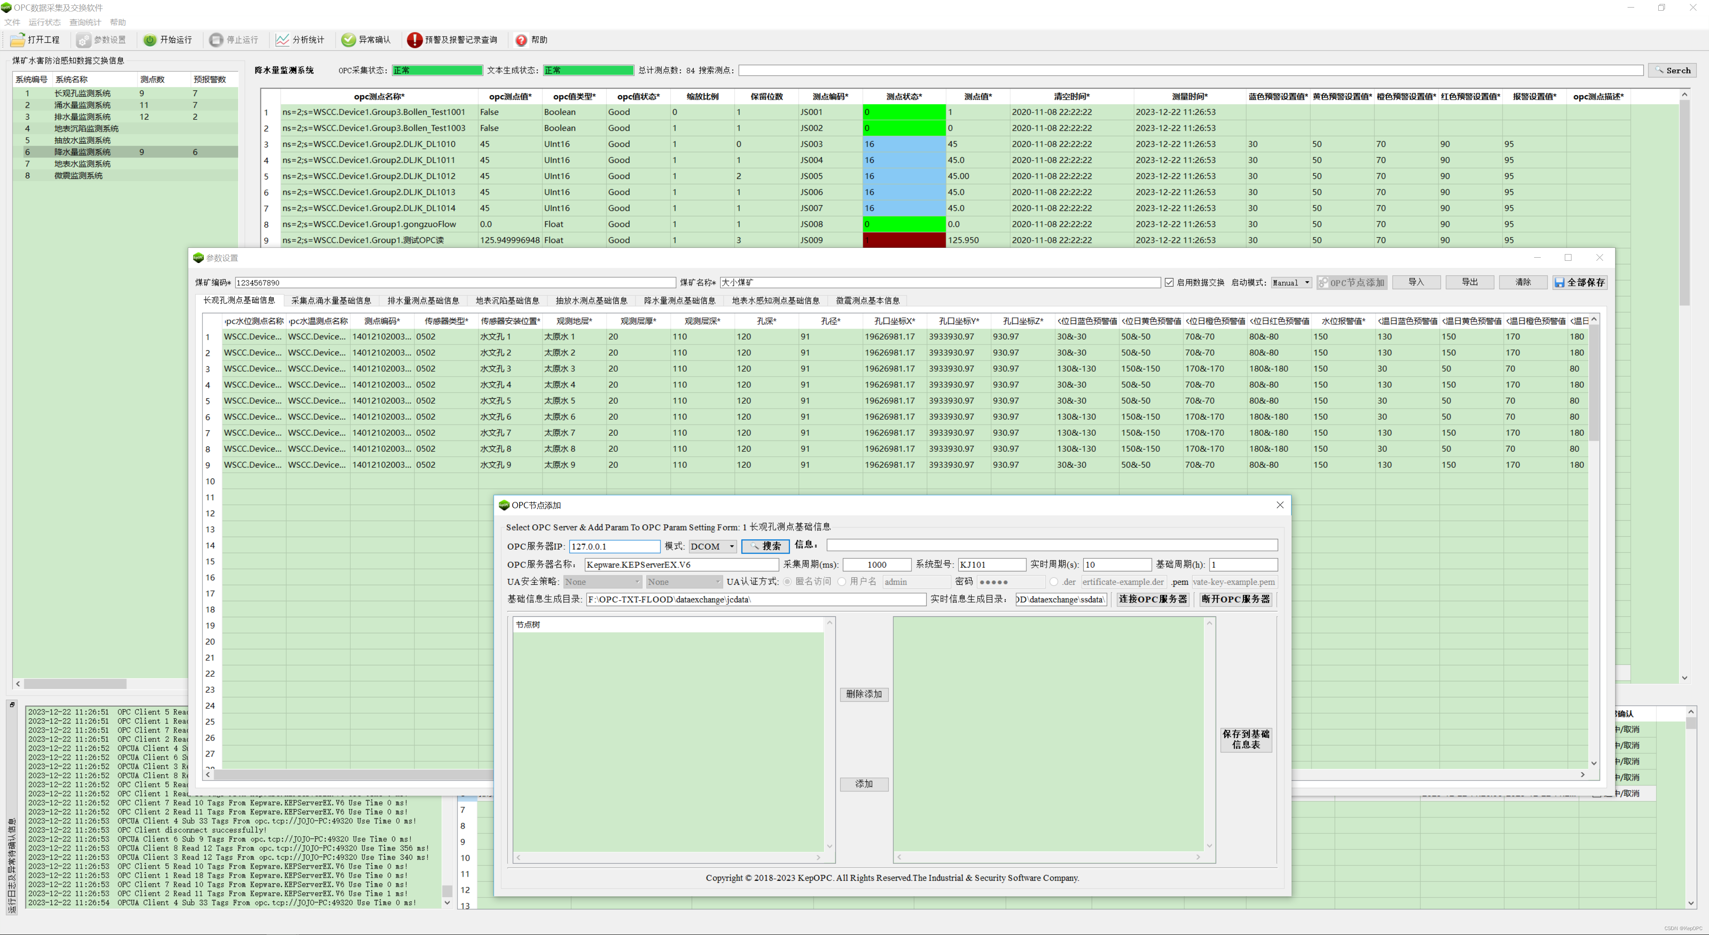Click 断开OPC服务器 button
Screen dimensions: 1709x935
pos(1236,599)
